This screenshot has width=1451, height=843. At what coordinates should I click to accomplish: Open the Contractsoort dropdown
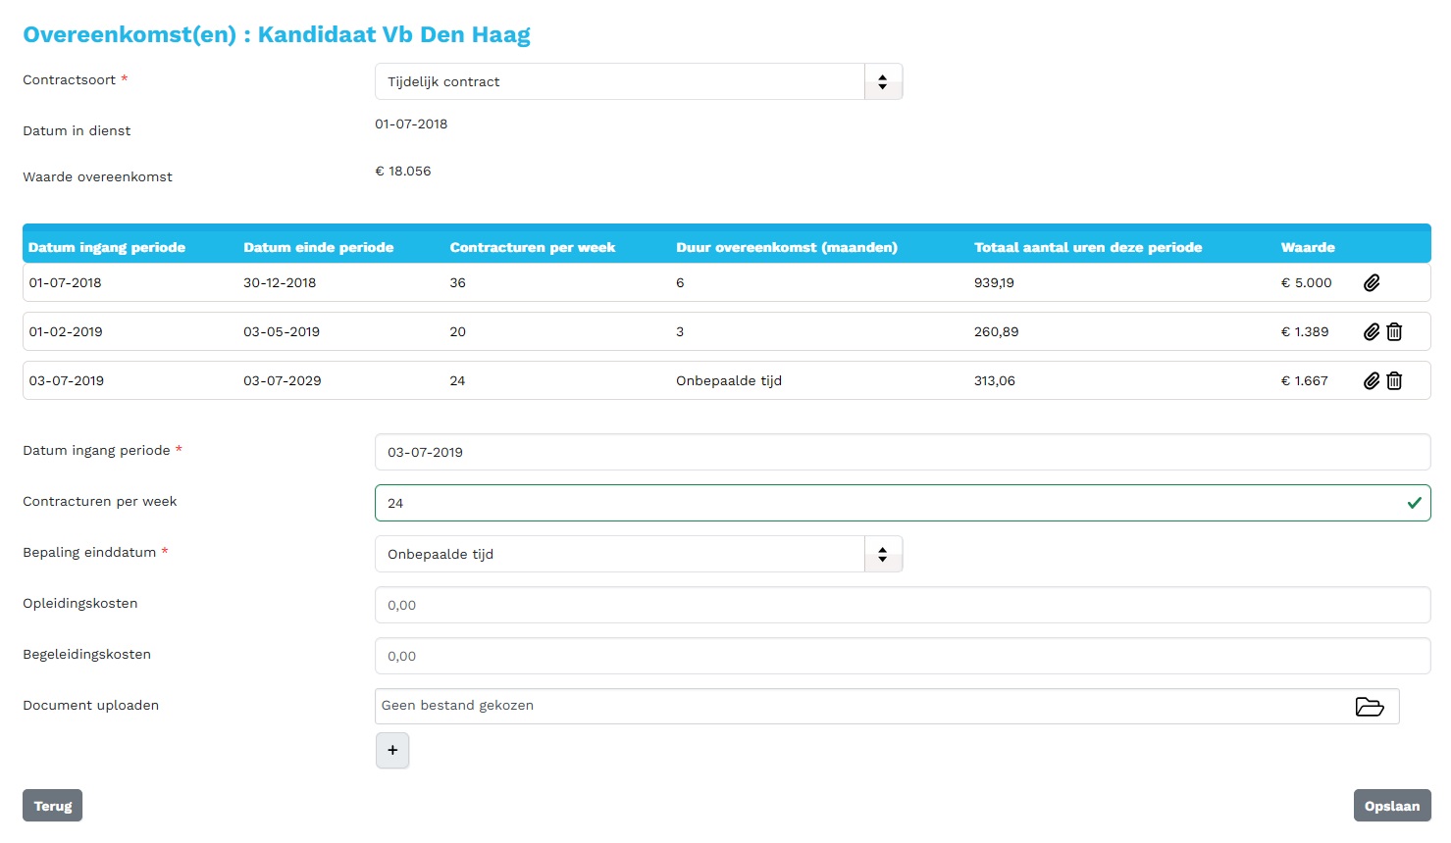point(639,81)
